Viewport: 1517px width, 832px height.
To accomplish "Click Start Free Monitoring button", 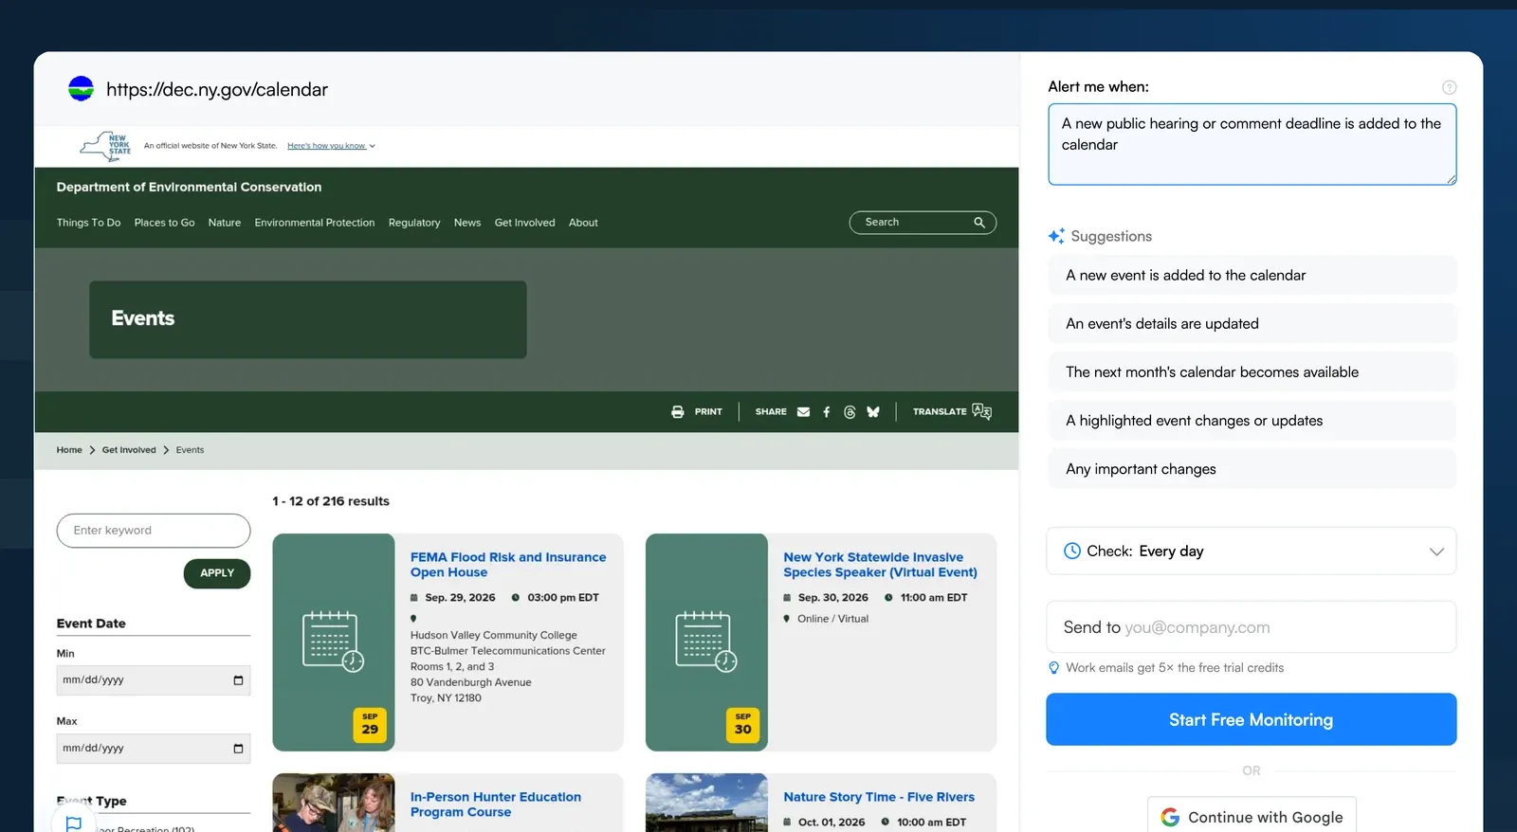I will (1251, 719).
